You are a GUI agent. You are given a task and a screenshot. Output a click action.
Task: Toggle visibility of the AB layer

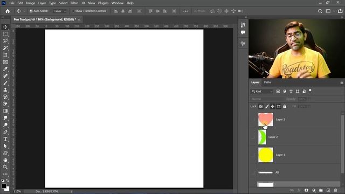(253, 172)
